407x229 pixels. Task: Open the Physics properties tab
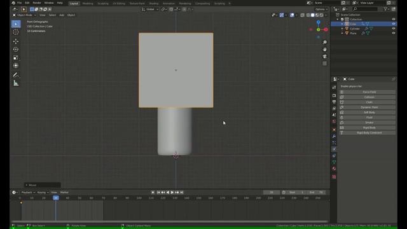pyautogui.click(x=334, y=149)
